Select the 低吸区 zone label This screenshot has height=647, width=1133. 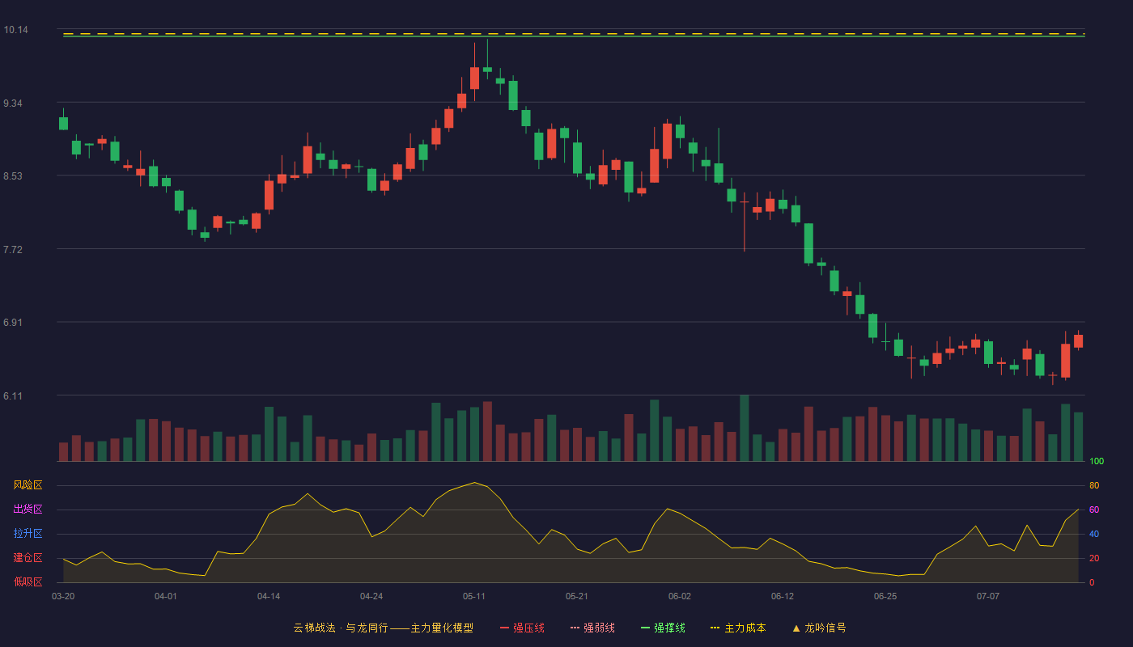tap(28, 581)
